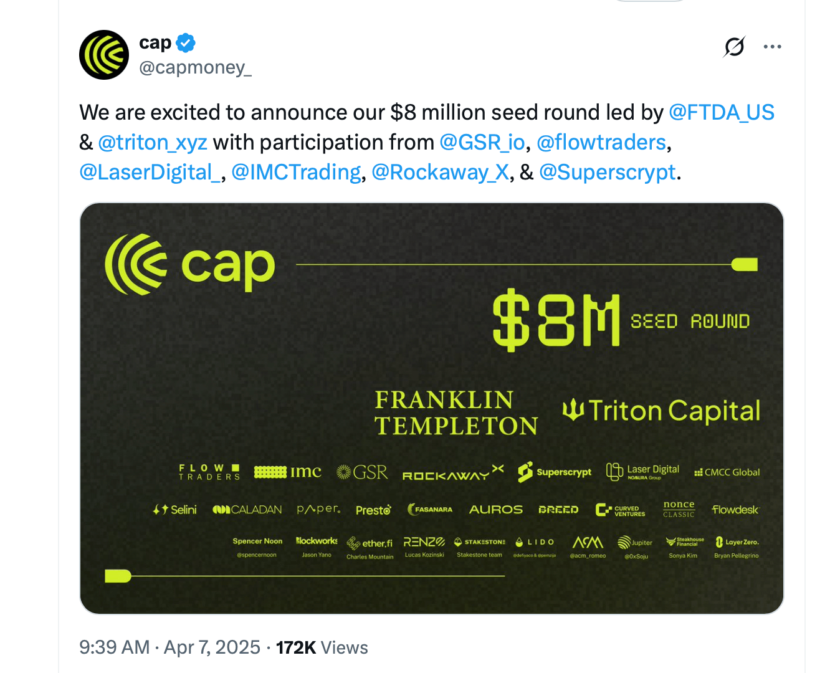Open the @FTDA_US mention

coord(721,113)
